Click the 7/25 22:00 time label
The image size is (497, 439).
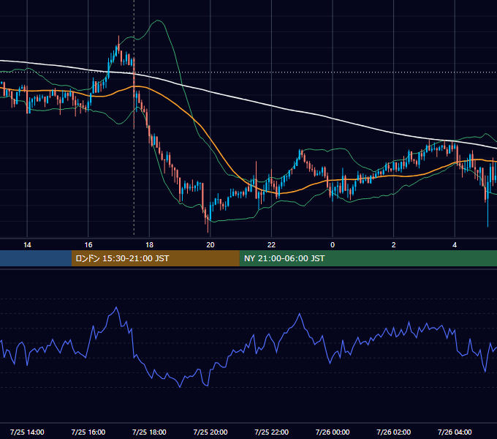(272, 432)
